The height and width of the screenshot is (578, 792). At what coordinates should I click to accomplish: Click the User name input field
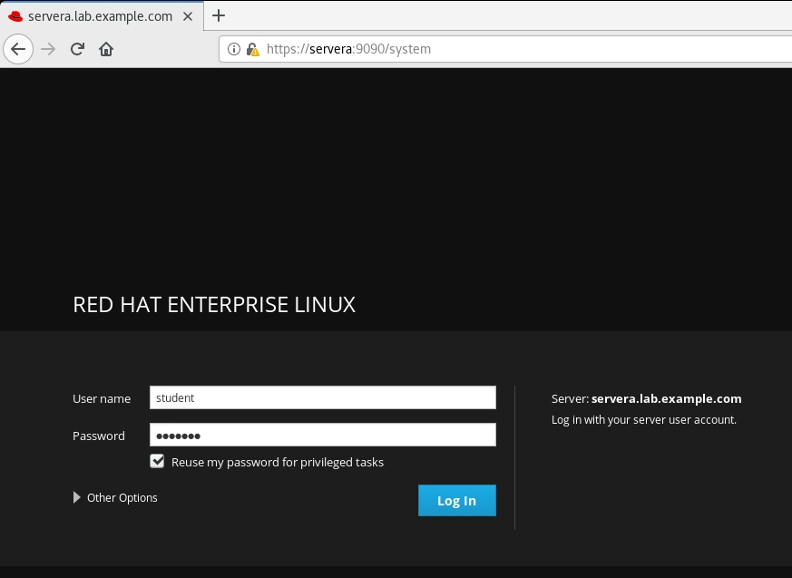pos(322,397)
